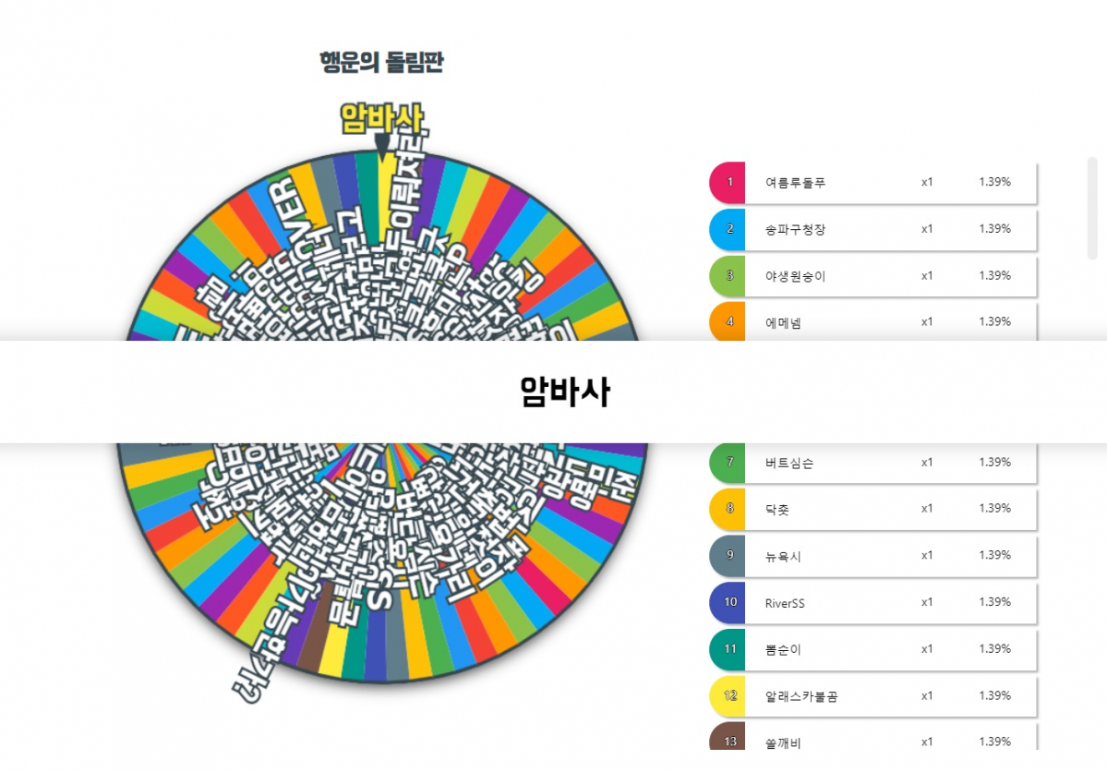This screenshot has width=1107, height=772.
Task: Click the gray number 9 badge
Action: point(728,556)
